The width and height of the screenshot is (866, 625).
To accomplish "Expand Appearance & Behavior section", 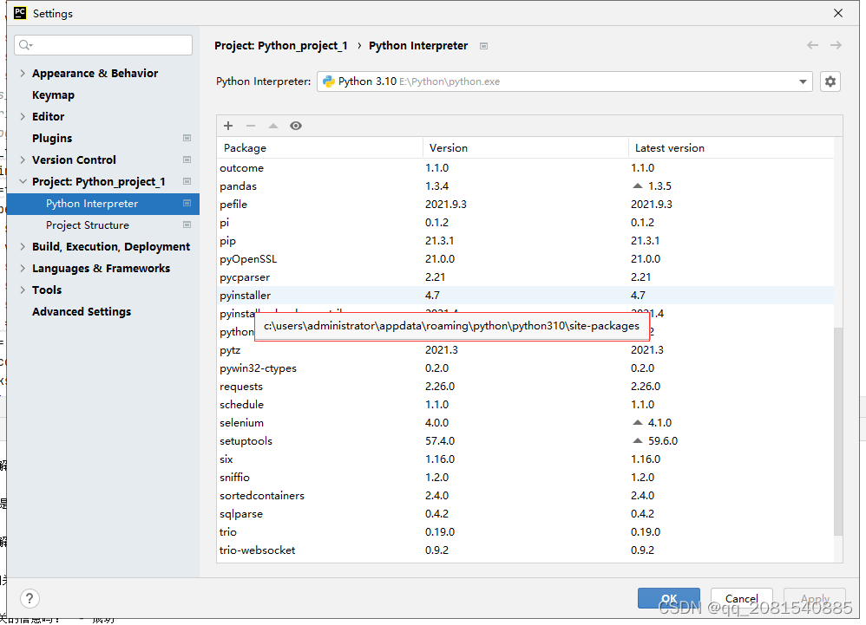I will click(x=23, y=74).
